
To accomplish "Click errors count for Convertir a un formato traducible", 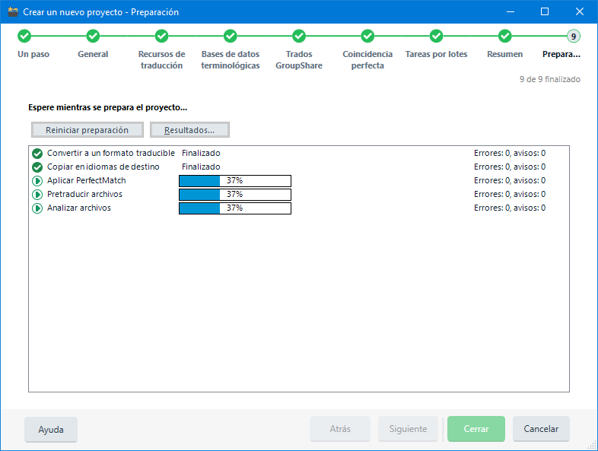I will click(510, 153).
